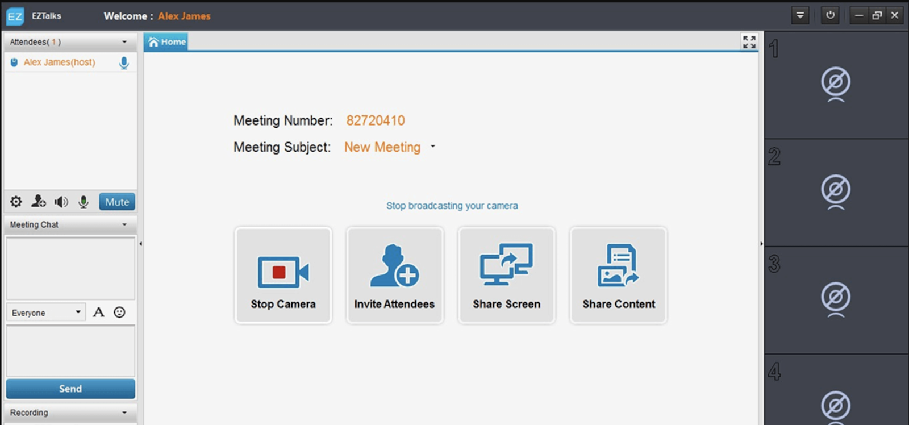Viewport: 909px width, 425px height.
Task: Open the Everyone recipient dropdown
Action: pos(46,312)
